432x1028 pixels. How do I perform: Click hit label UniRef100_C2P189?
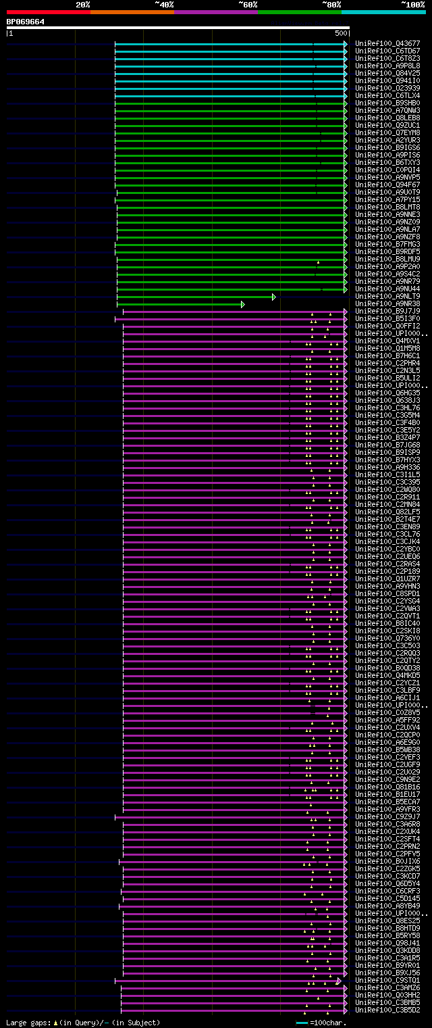(x=387, y=571)
